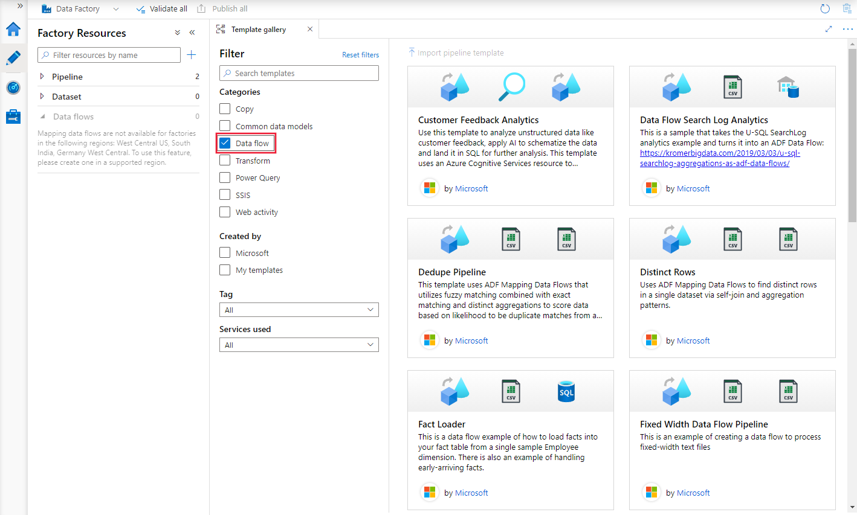The image size is (857, 515).
Task: Select the Author pencil icon in sidebar
Action: [13, 58]
